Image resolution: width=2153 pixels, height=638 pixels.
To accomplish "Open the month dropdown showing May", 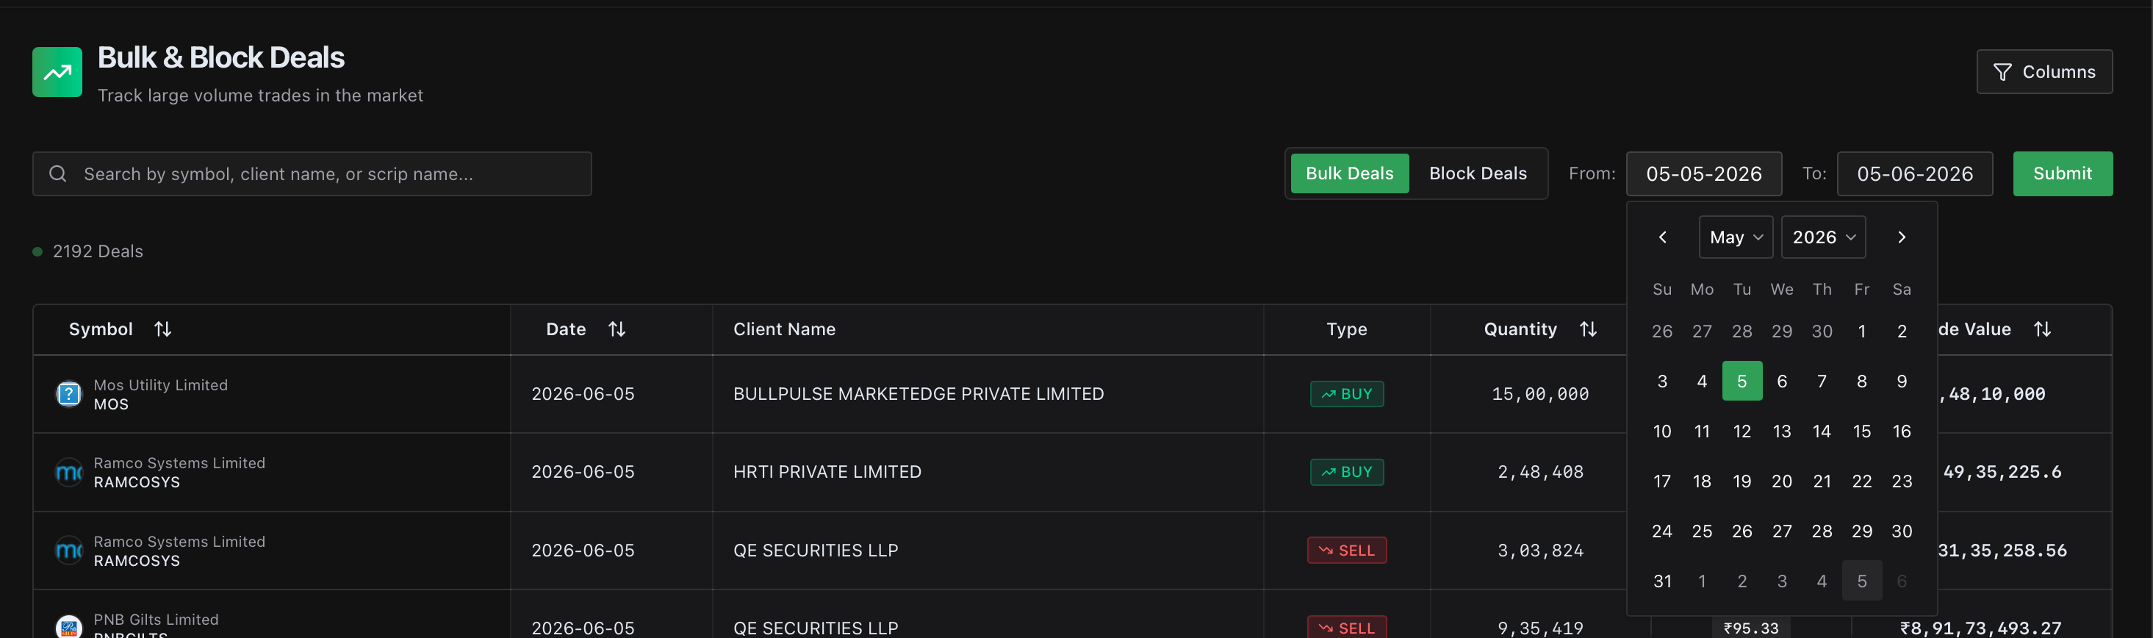I will pyautogui.click(x=1736, y=237).
